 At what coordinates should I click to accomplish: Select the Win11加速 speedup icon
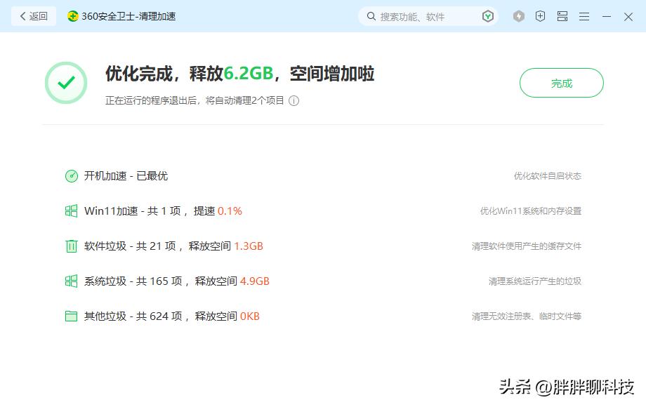pos(71,211)
